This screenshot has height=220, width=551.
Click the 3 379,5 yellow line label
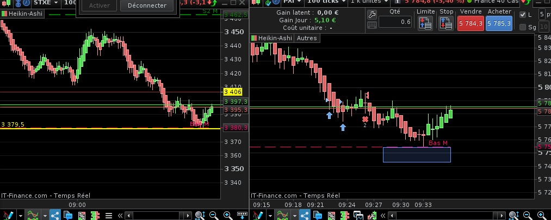point(13,124)
